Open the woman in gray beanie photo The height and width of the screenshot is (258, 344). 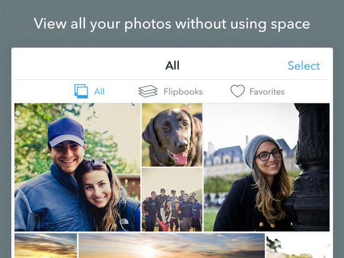tap(267, 167)
